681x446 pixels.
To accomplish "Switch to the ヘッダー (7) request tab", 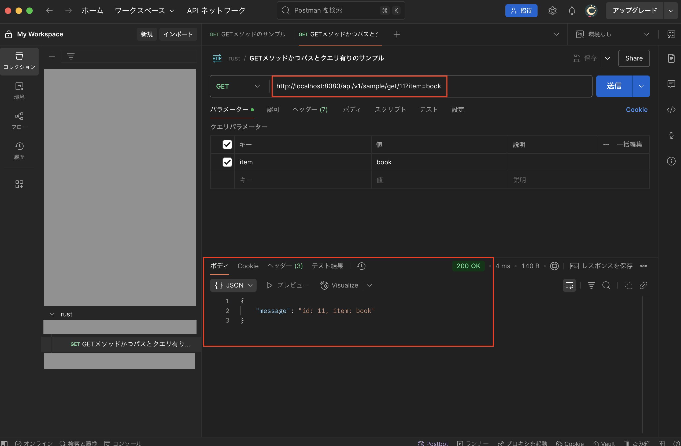I will (310, 110).
